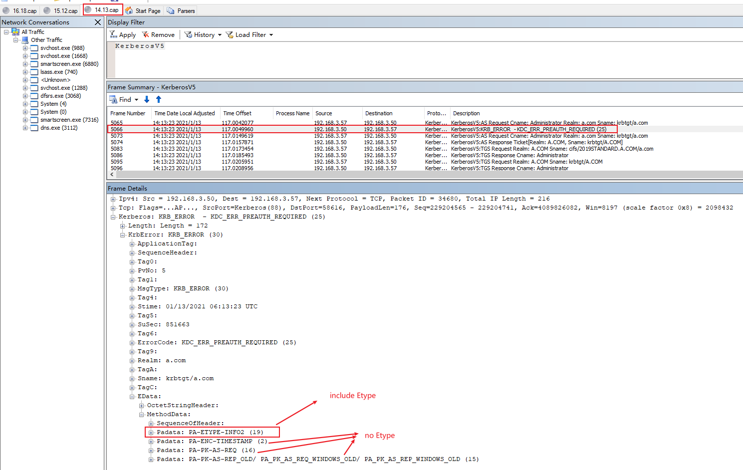Image resolution: width=743 pixels, height=470 pixels.
Task: Expand the Sname: krbtgt/a.com field
Action: (132, 378)
